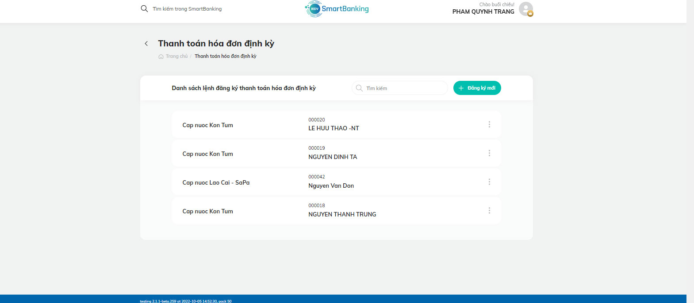Open options menu for NGUYEN THANH TRUNG
The image size is (694, 303).
489,211
